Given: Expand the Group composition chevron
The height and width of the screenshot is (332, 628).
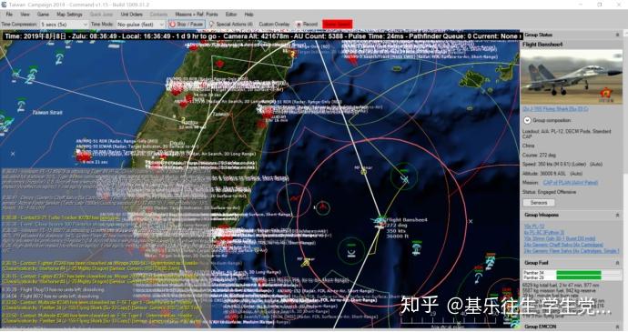Looking at the screenshot, I should click(527, 121).
